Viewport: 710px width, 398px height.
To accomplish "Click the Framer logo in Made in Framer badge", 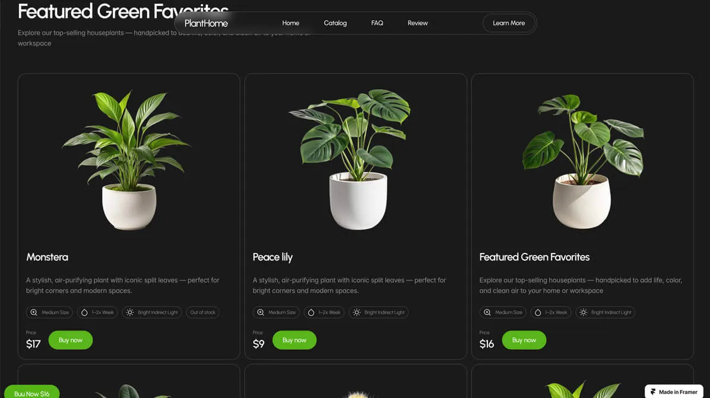I will (x=653, y=391).
